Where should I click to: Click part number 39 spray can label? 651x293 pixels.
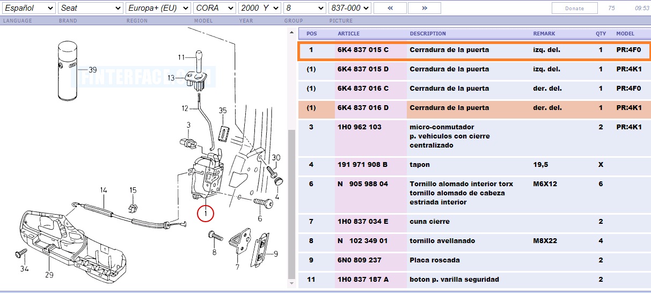click(x=92, y=70)
